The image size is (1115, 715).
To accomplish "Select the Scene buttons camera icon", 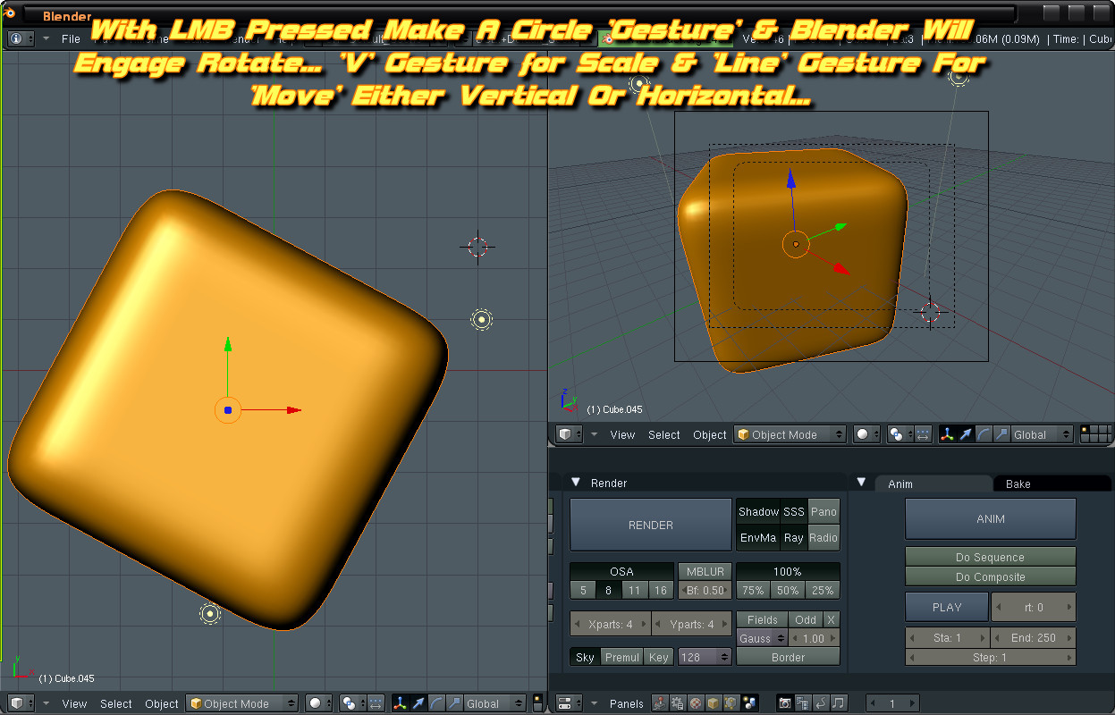I will [x=783, y=703].
